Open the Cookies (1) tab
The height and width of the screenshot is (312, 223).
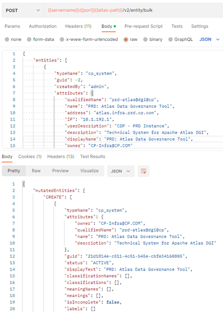[x=30, y=157]
